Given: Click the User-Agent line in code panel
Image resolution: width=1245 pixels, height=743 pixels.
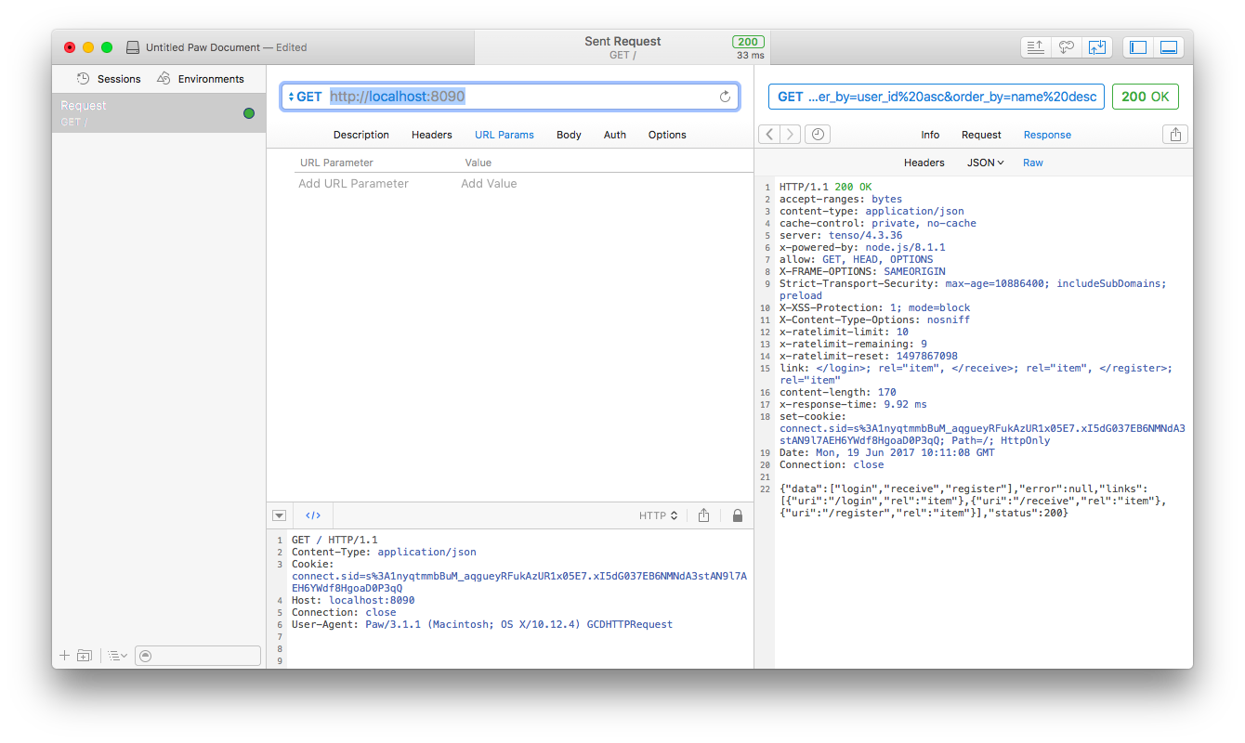Looking at the screenshot, I should [482, 624].
